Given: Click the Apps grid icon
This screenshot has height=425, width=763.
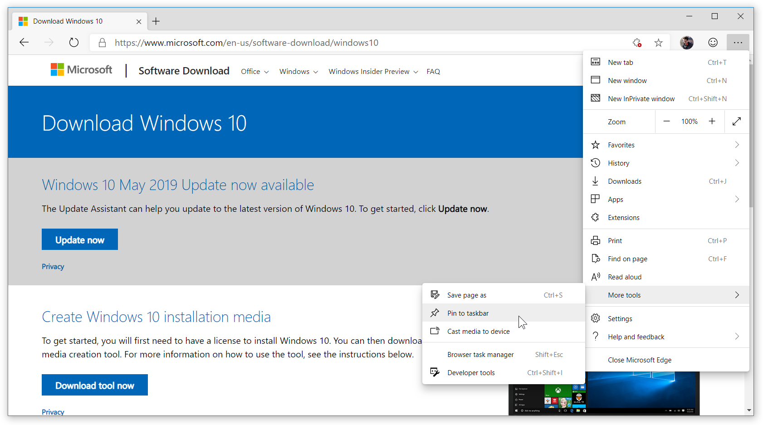Looking at the screenshot, I should coord(596,199).
